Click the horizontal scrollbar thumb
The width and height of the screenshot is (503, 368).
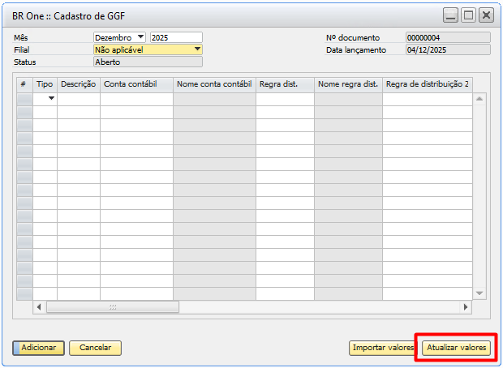pos(113,307)
